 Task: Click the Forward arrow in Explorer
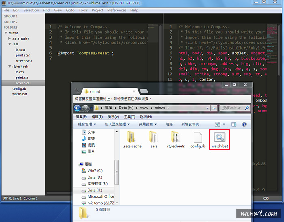pyautogui.click(x=86, y=108)
